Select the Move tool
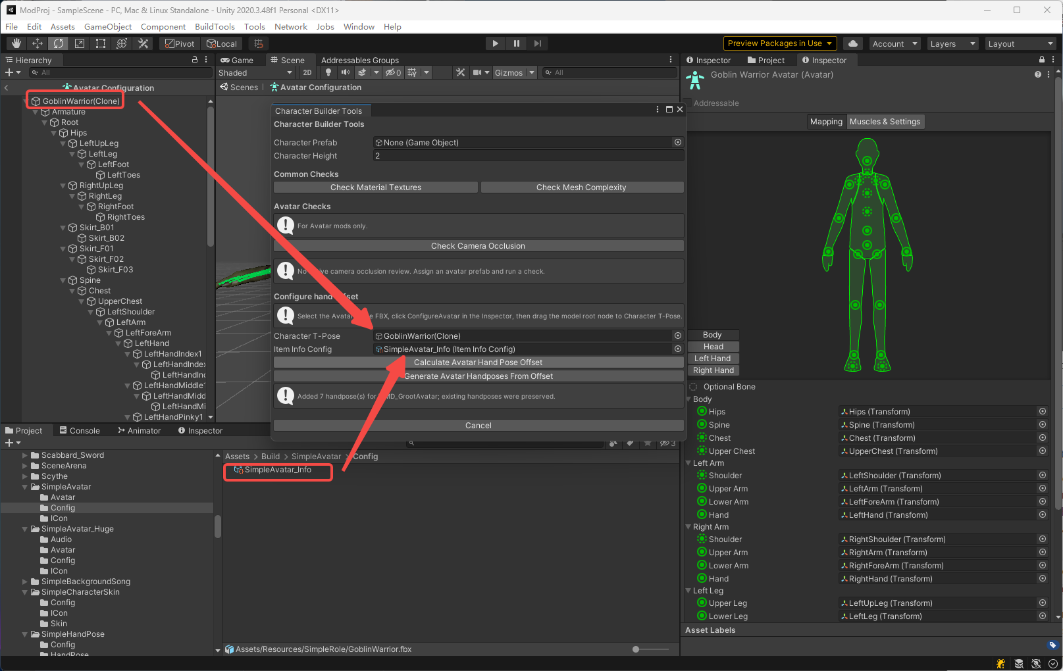This screenshot has width=1063, height=671. [38, 43]
